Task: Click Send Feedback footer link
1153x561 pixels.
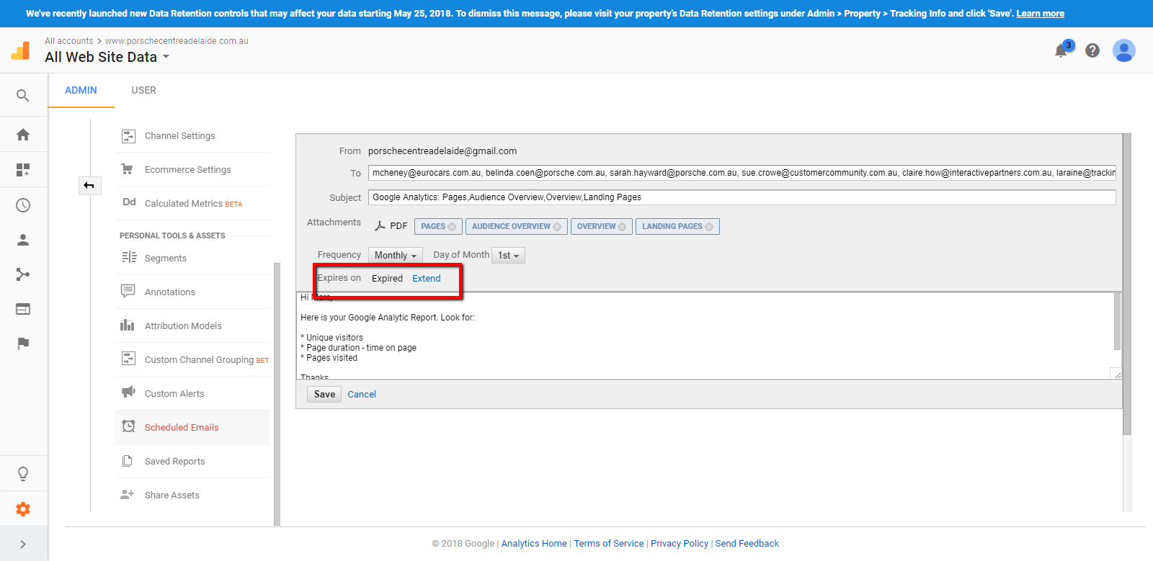Action: [747, 544]
